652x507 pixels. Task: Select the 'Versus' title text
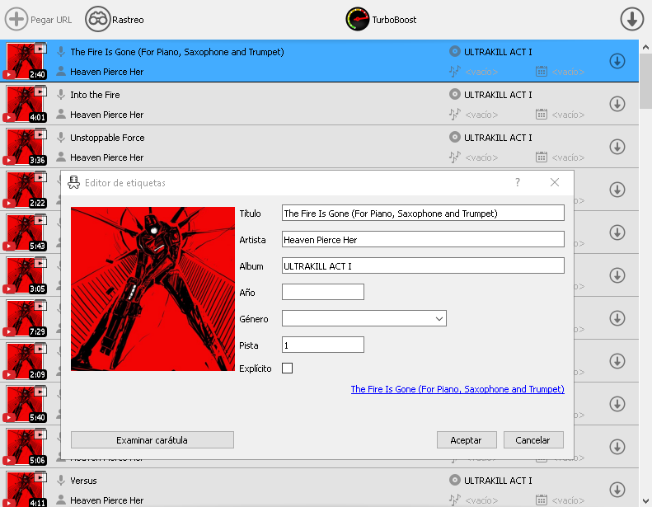83,481
